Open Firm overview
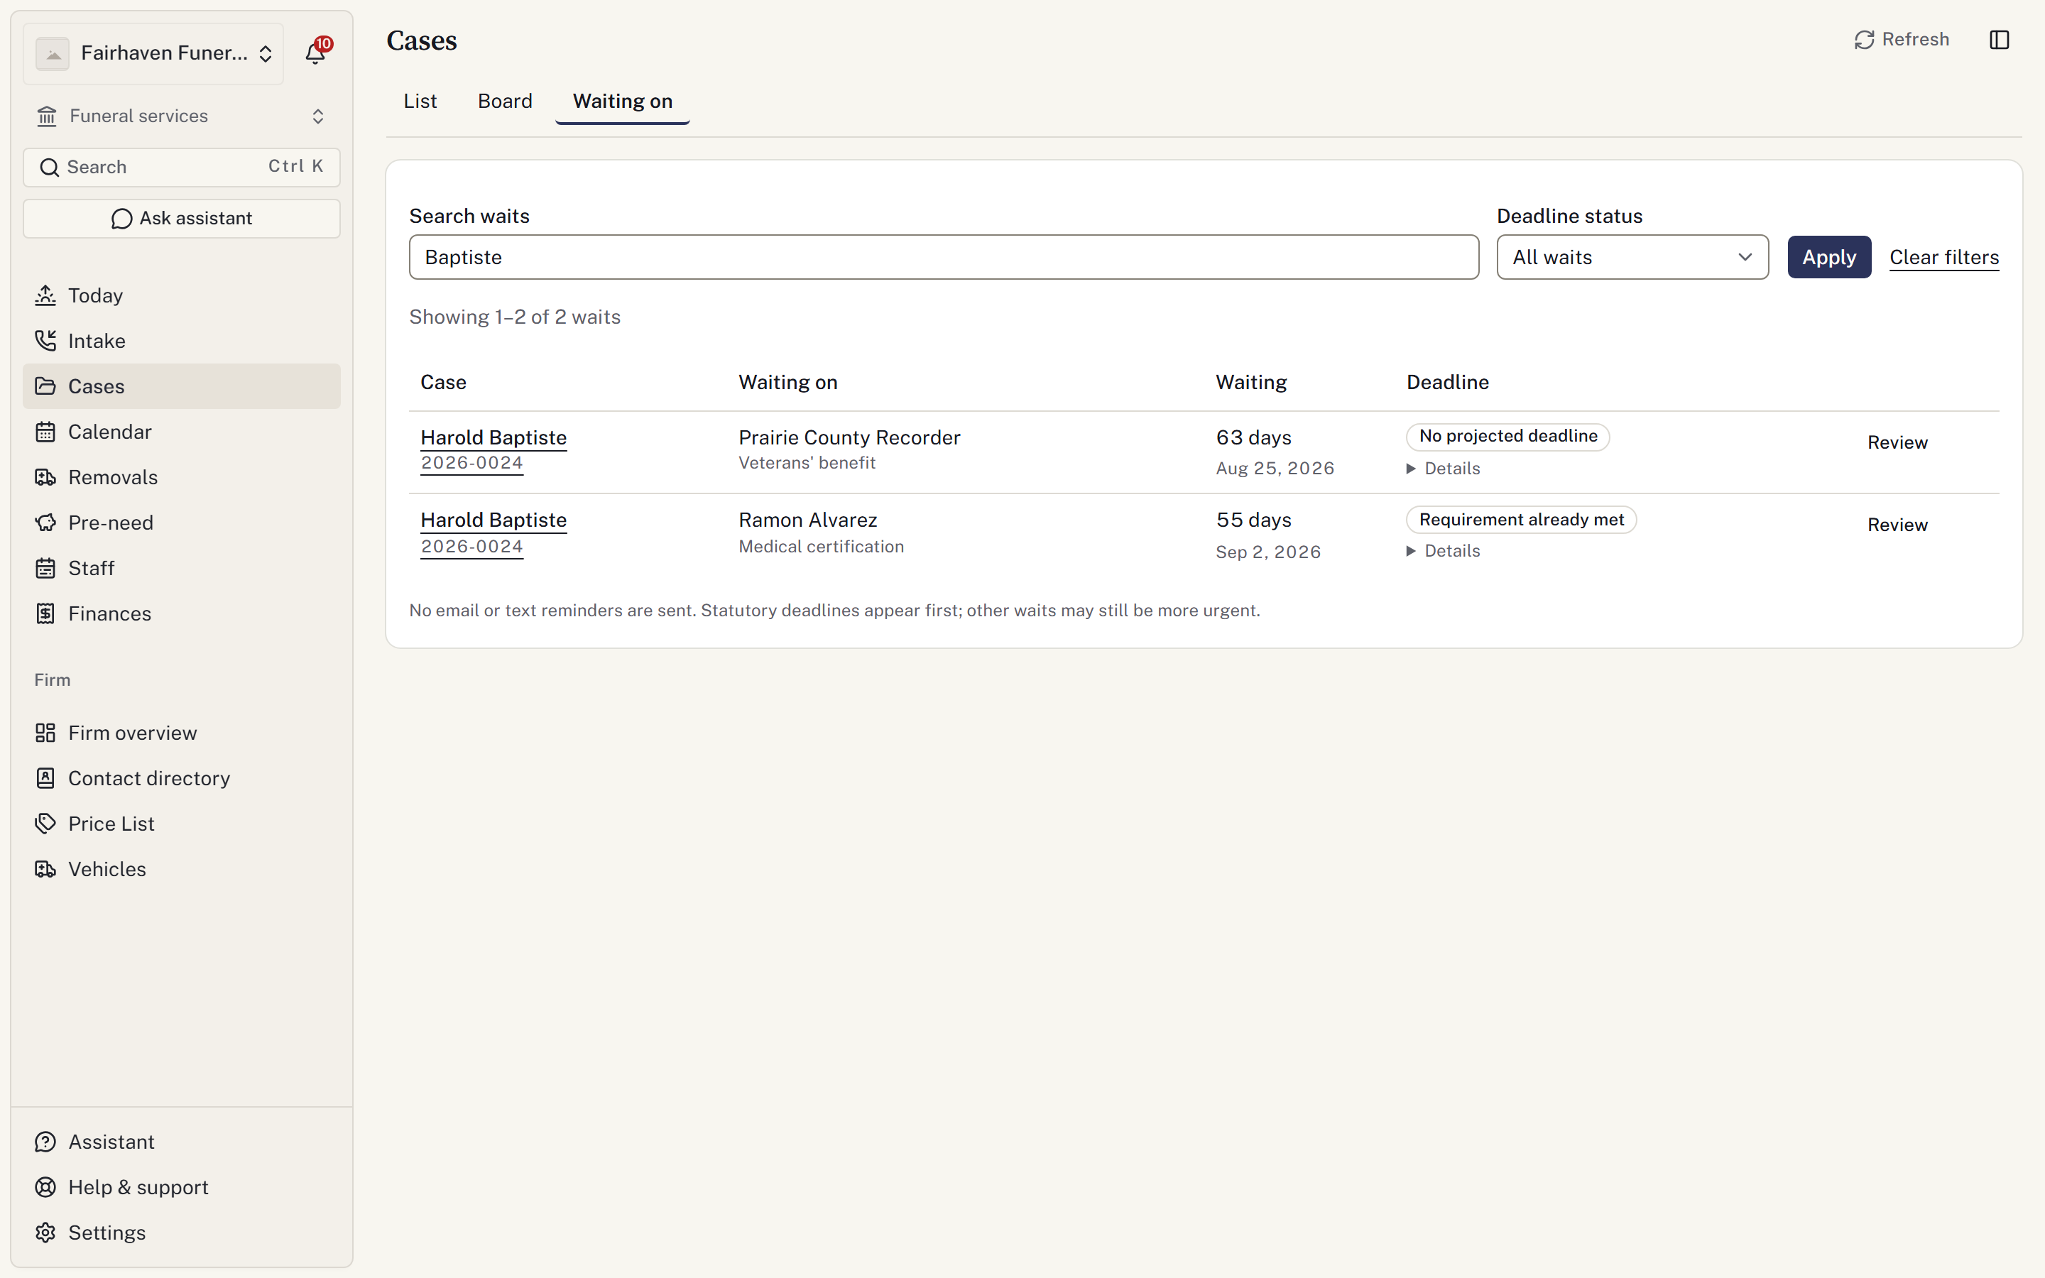Image resolution: width=2045 pixels, height=1278 pixels. pyautogui.click(x=182, y=733)
